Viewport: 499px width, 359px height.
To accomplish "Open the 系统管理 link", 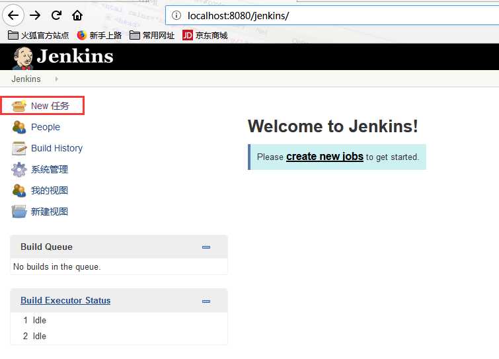I will pos(50,169).
